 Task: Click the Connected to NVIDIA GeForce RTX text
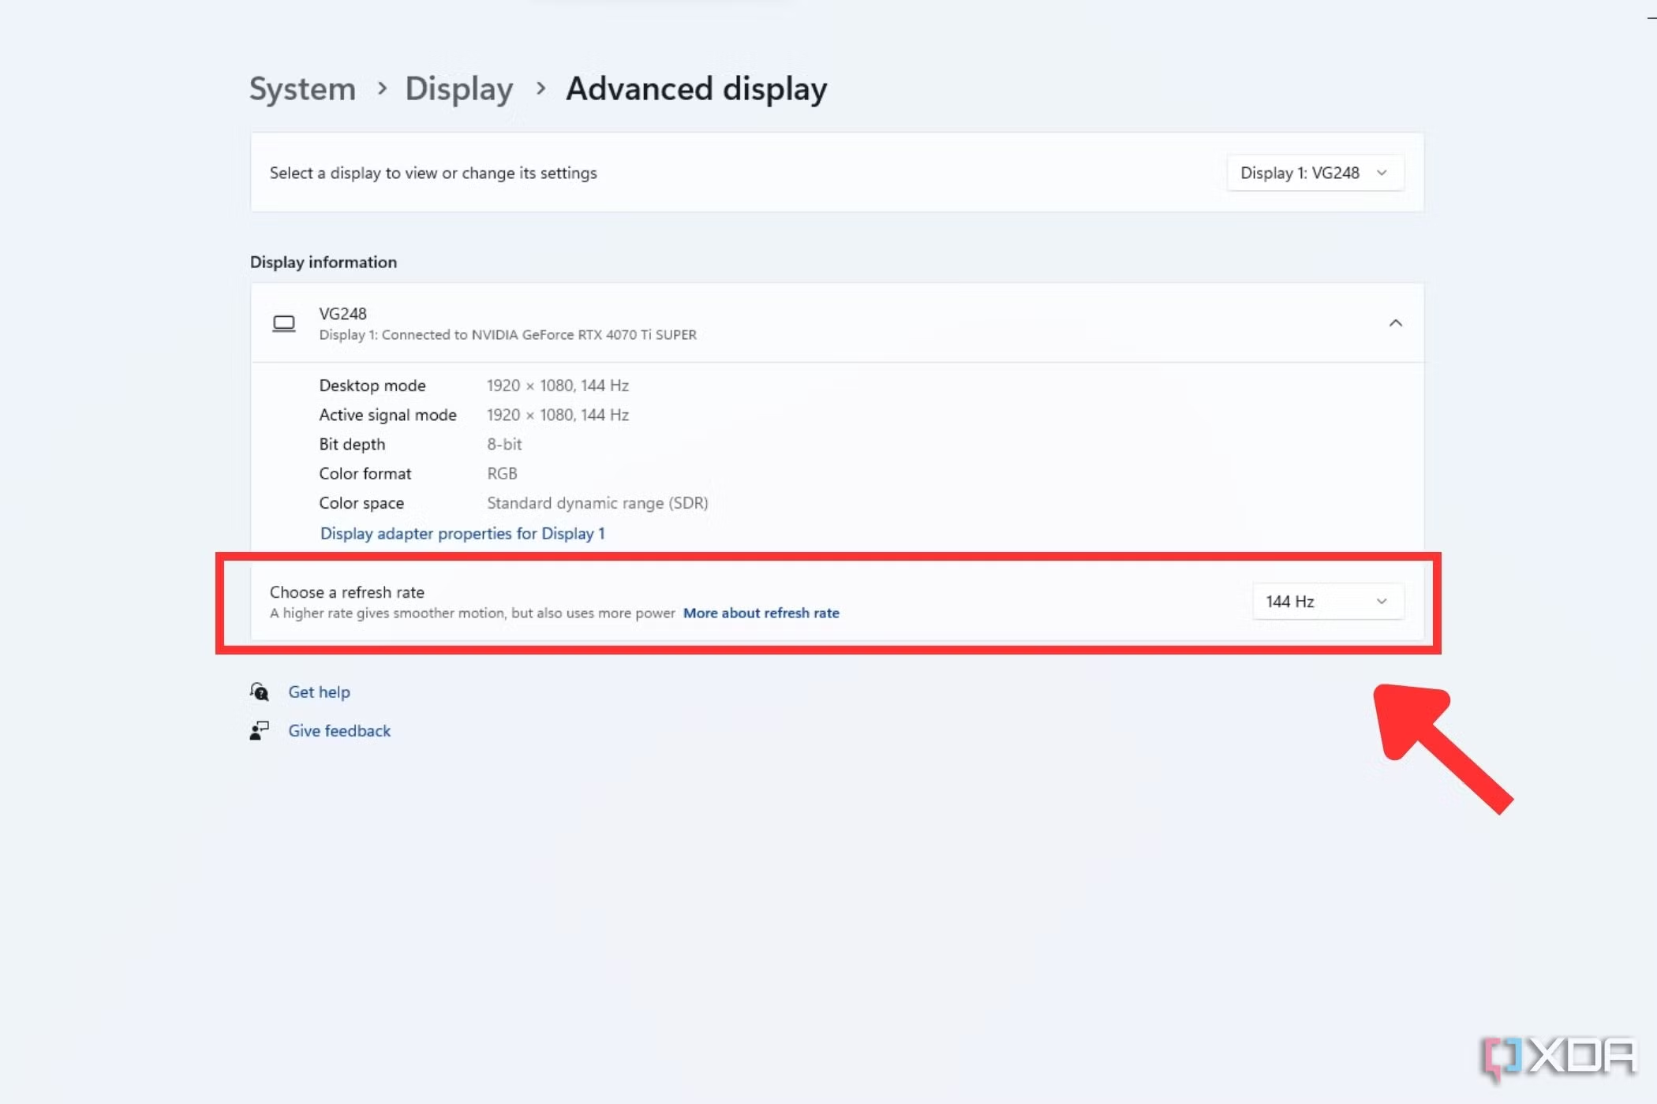pyautogui.click(x=507, y=334)
